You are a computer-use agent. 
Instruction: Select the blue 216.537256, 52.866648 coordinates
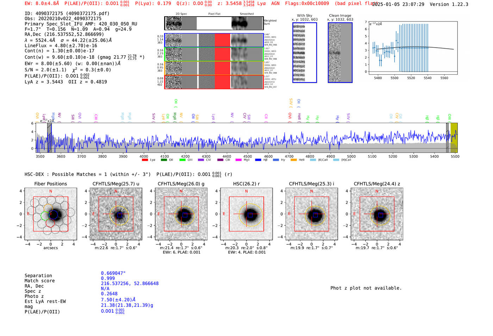[x=130, y=283]
